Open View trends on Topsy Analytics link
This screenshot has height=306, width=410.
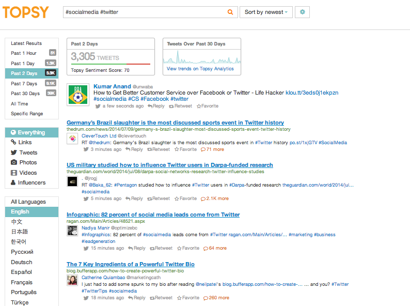tap(200, 69)
